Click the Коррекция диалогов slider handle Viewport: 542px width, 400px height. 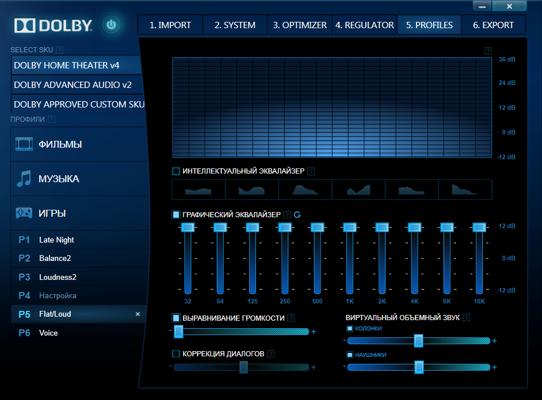[x=244, y=367]
